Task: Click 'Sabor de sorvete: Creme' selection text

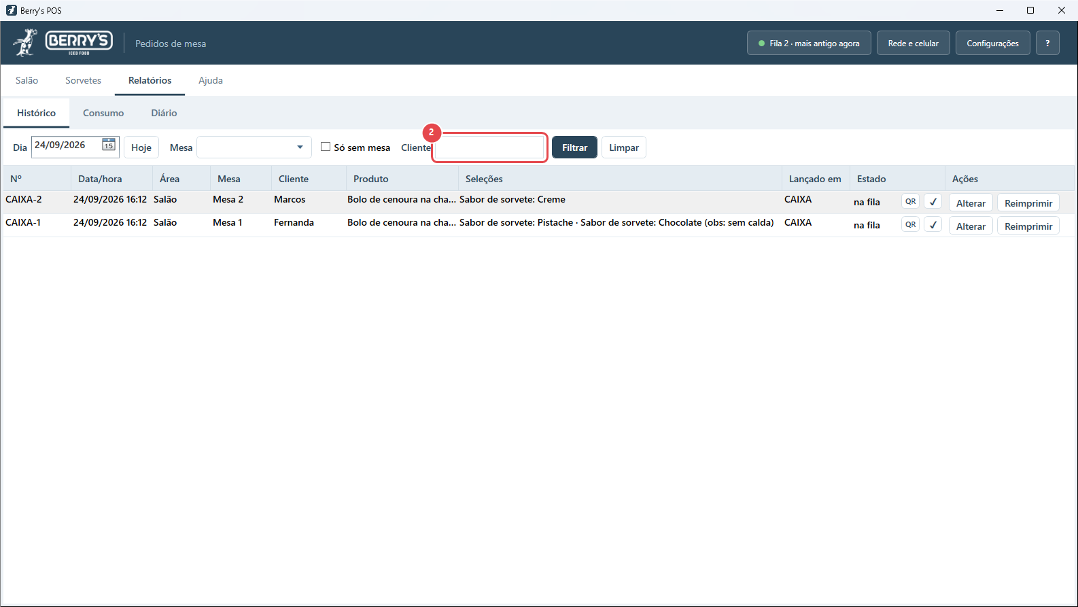Action: pos(512,199)
